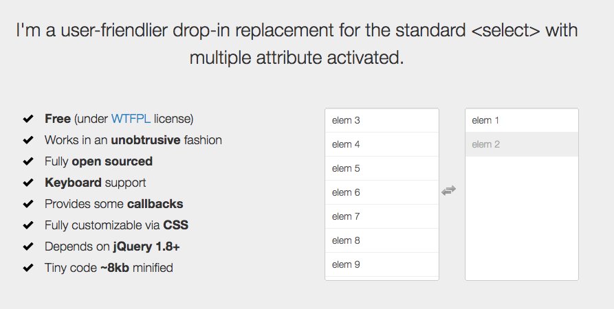Click the checkmark beside Fully customizable via CSS

click(x=28, y=225)
